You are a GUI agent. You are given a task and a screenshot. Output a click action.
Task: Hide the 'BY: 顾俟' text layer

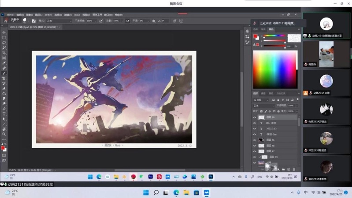point(254,123)
